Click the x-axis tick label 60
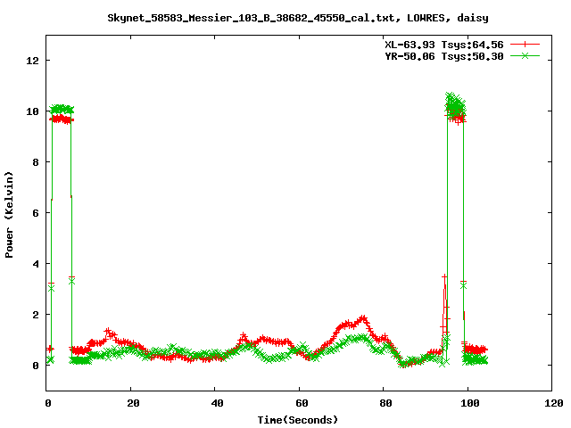 click(302, 403)
